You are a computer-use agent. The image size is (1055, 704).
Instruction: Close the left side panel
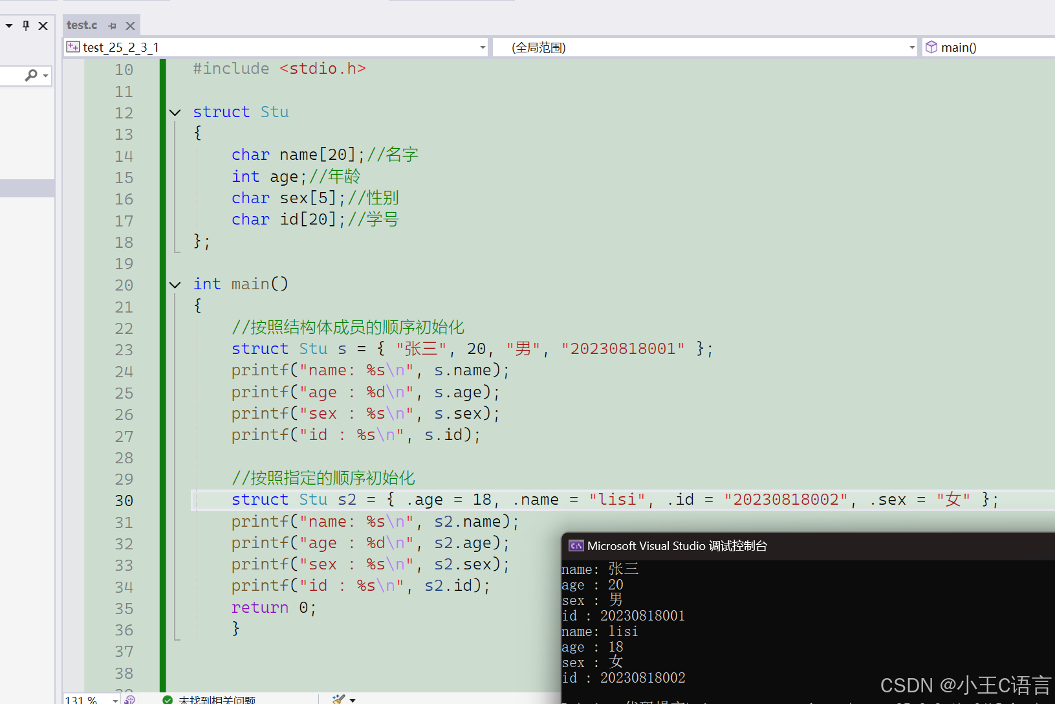(43, 26)
